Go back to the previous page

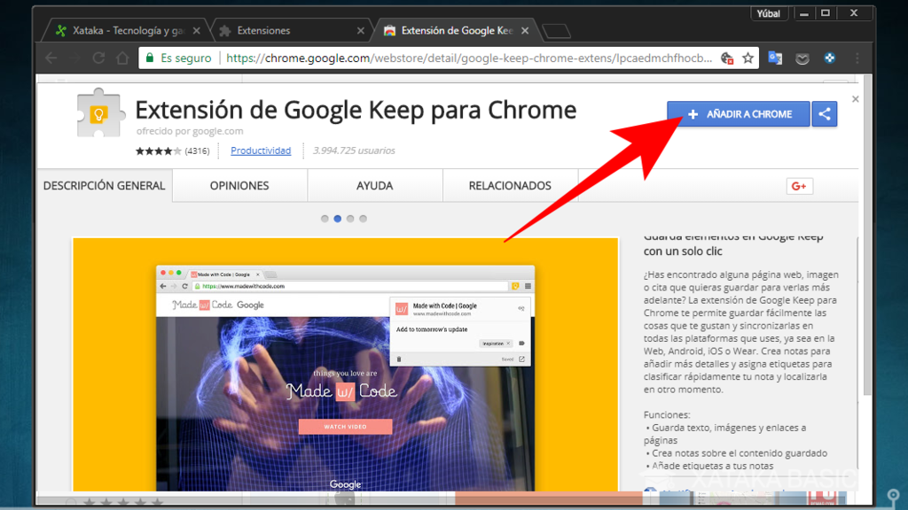(x=51, y=58)
